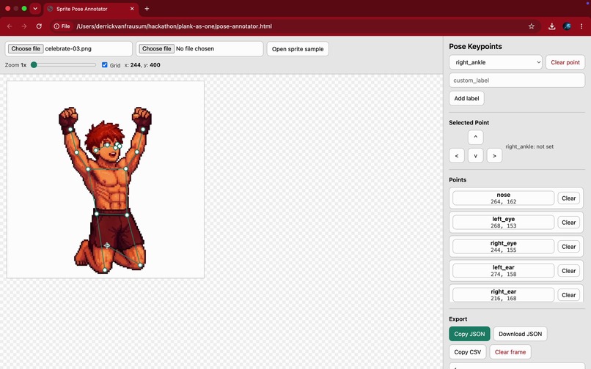Select the left_eye point entry
591x369 pixels.
(x=503, y=222)
